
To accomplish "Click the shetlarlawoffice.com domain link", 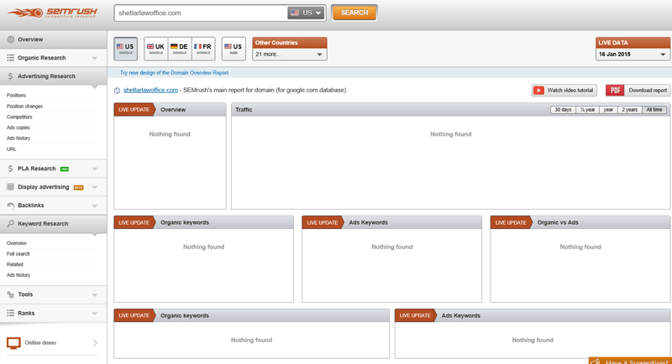I will pos(150,91).
